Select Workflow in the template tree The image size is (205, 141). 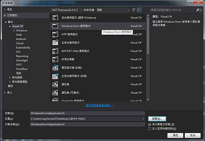click(22, 69)
